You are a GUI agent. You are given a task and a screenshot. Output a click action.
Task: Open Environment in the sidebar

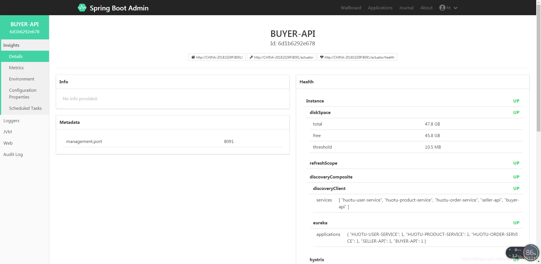pyautogui.click(x=25, y=79)
